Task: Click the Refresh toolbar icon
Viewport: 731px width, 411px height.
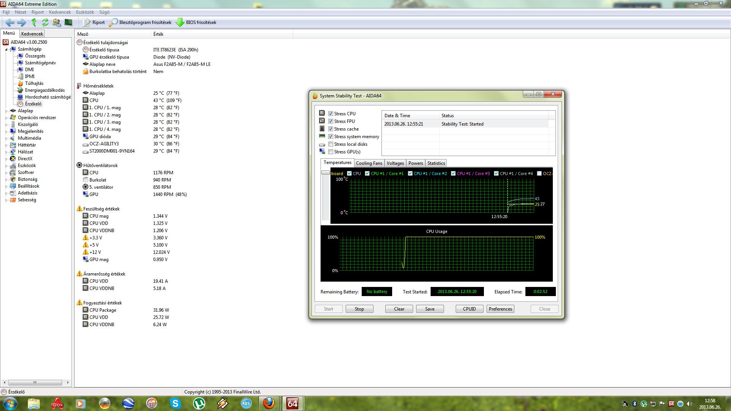Action: coord(45,22)
